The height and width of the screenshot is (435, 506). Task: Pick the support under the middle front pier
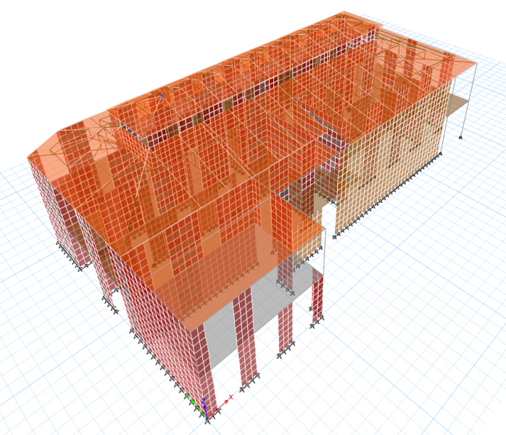249,384
